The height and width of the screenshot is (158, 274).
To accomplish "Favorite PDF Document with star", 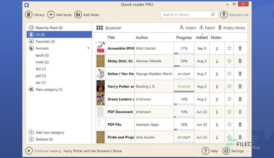I will tap(229, 112).
